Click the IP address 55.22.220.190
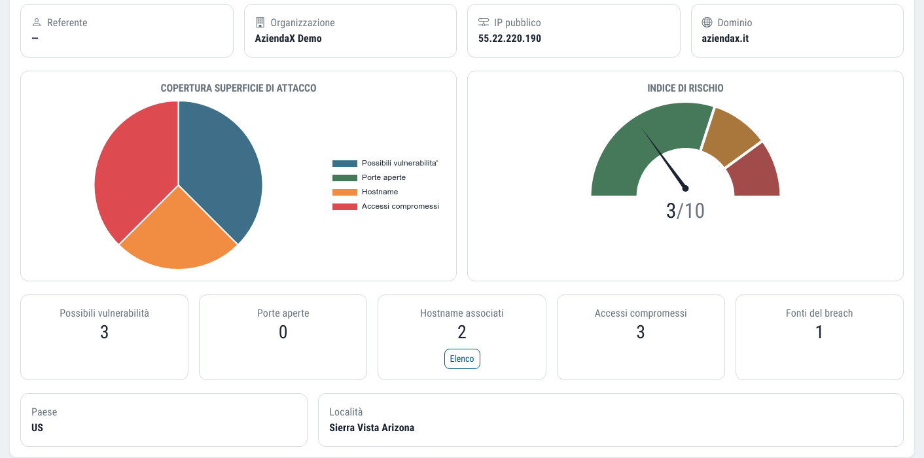 [x=510, y=38]
